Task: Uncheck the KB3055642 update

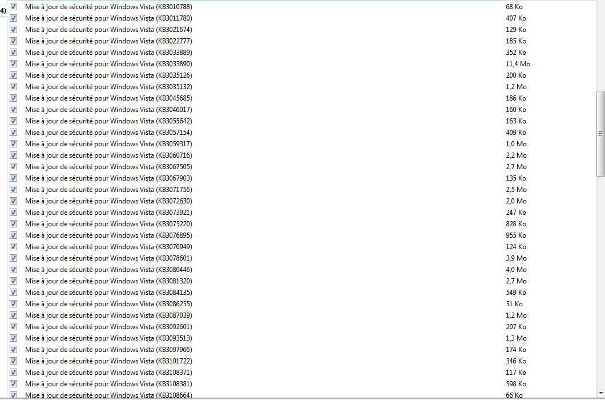Action: 14,121
